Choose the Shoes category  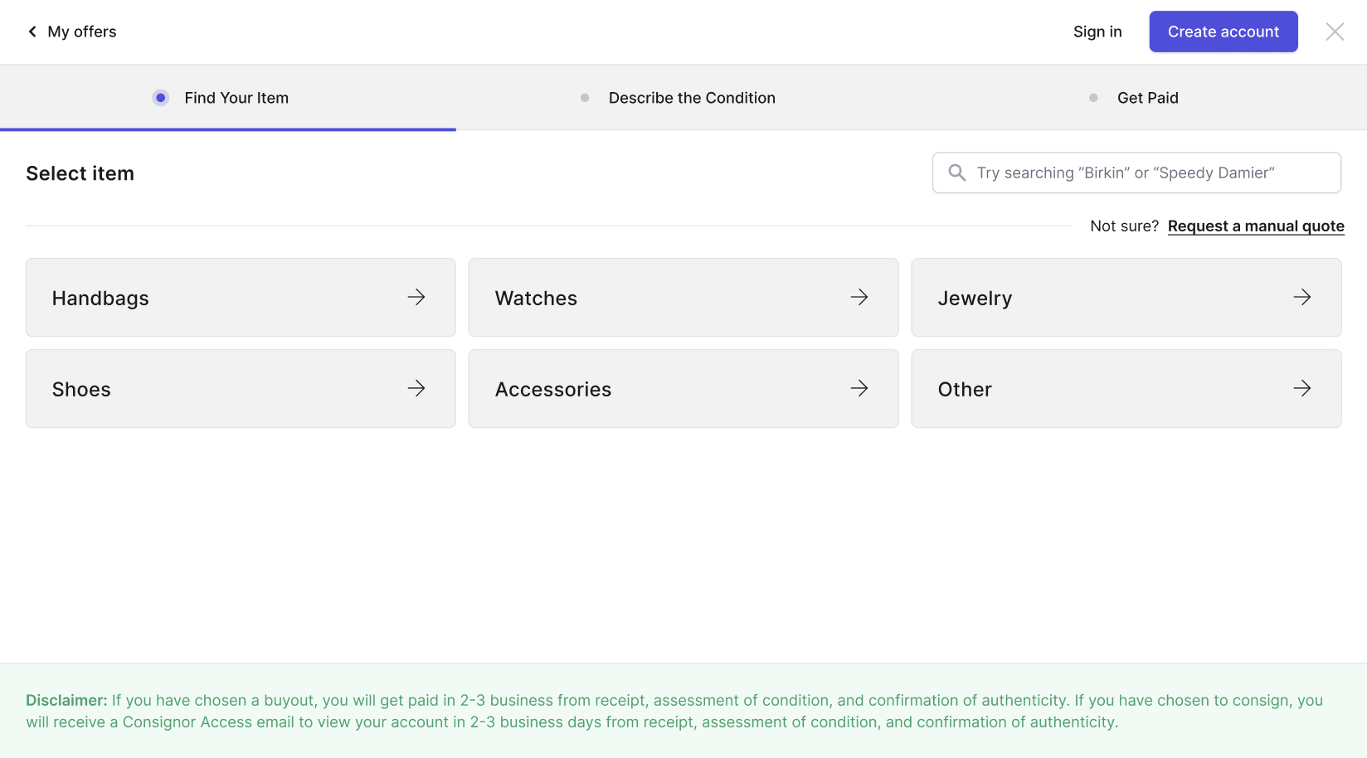[241, 389]
